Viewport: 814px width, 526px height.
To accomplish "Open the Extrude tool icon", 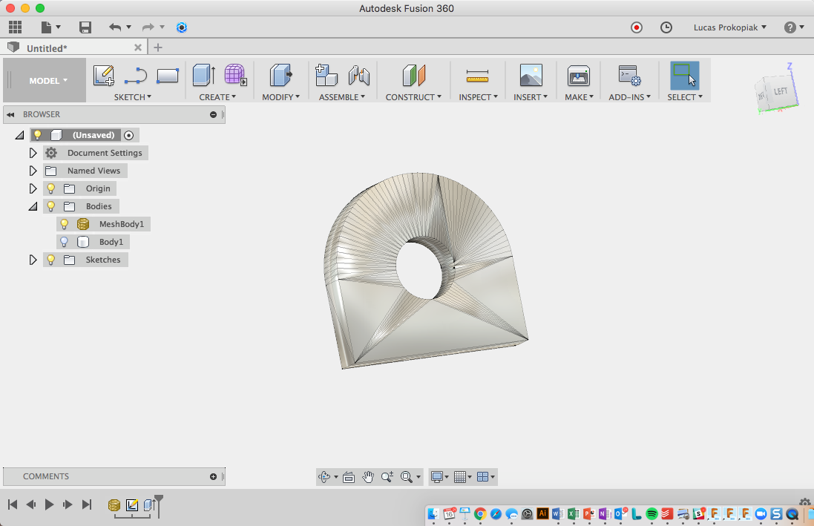I will [203, 75].
